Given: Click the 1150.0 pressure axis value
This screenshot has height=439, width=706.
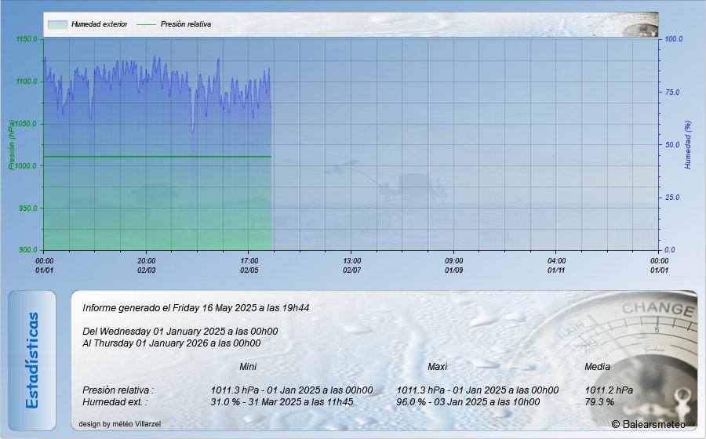Looking at the screenshot, I should tap(27, 39).
